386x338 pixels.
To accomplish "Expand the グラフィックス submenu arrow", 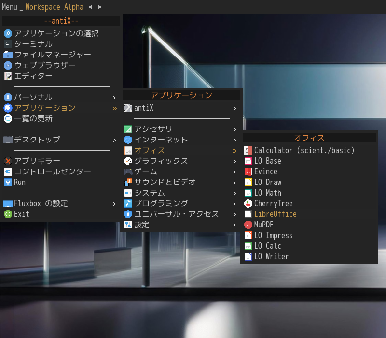I will pyautogui.click(x=234, y=162).
